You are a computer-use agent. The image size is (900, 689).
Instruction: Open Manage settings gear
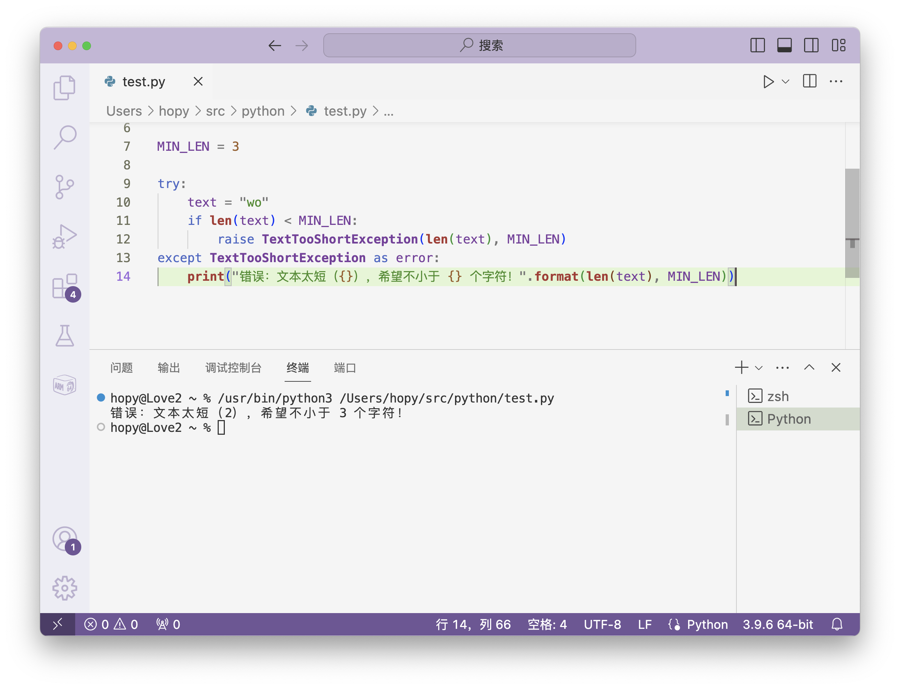tap(64, 588)
